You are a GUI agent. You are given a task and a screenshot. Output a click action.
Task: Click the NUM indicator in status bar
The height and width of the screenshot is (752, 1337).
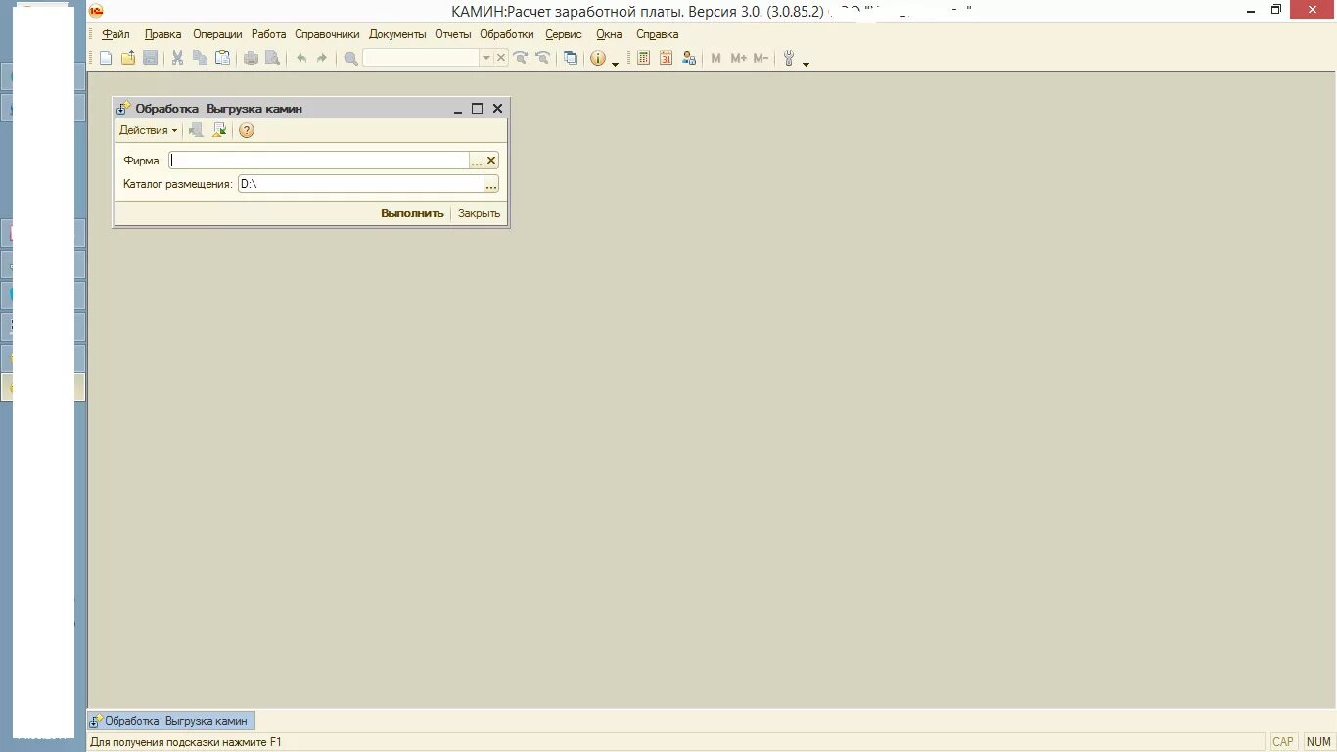[1318, 742]
